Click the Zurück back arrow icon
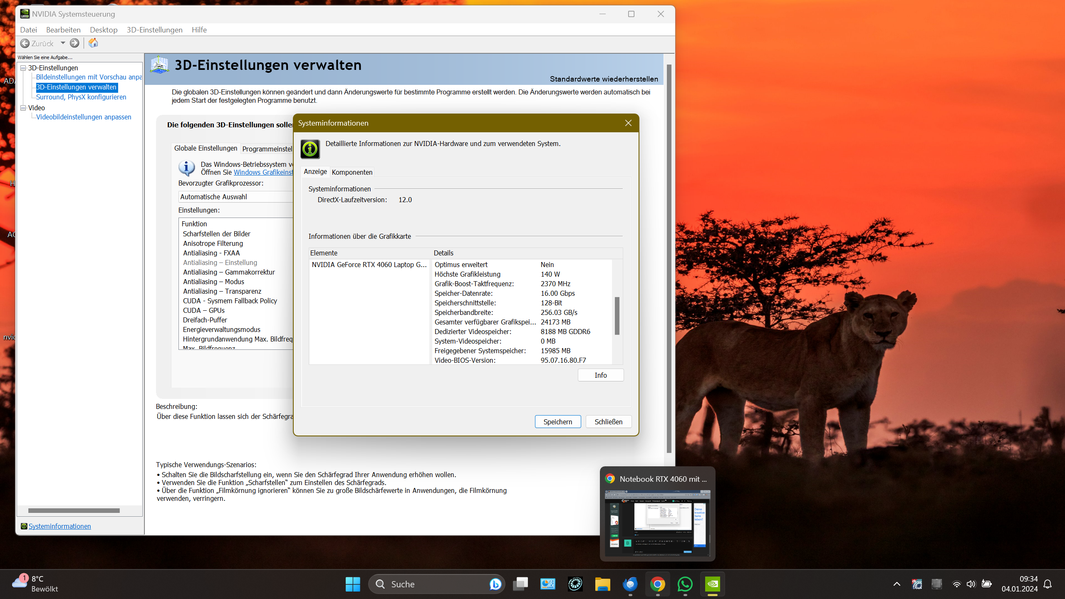Screen dimensions: 1065x599 coord(25,43)
